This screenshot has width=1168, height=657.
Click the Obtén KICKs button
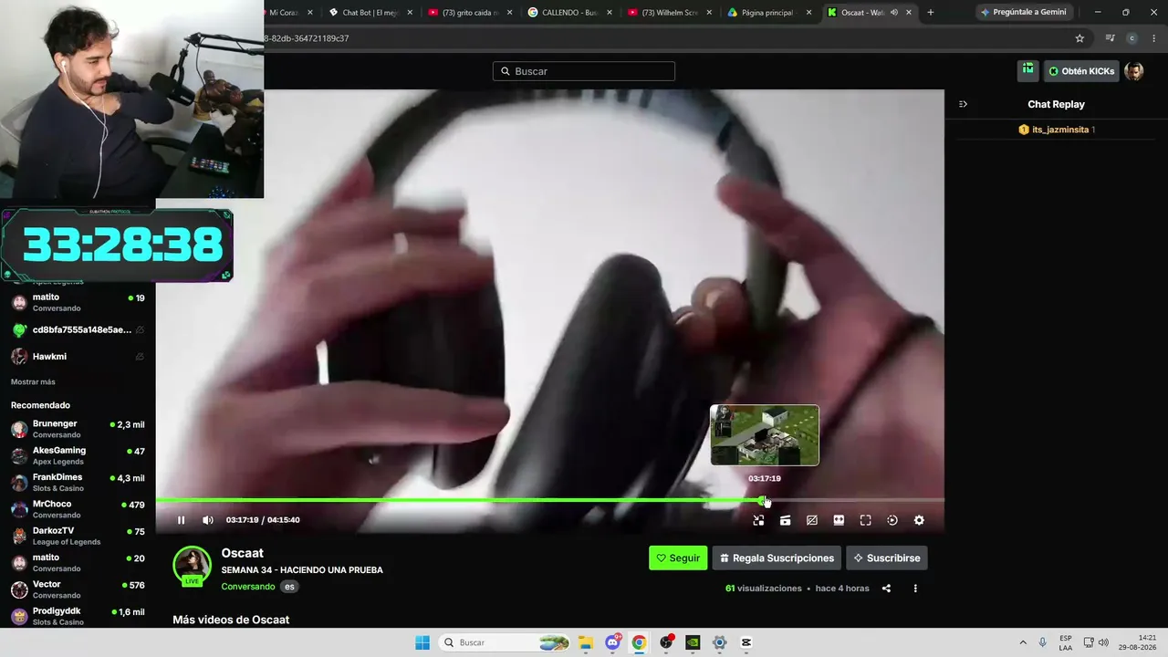point(1081,71)
